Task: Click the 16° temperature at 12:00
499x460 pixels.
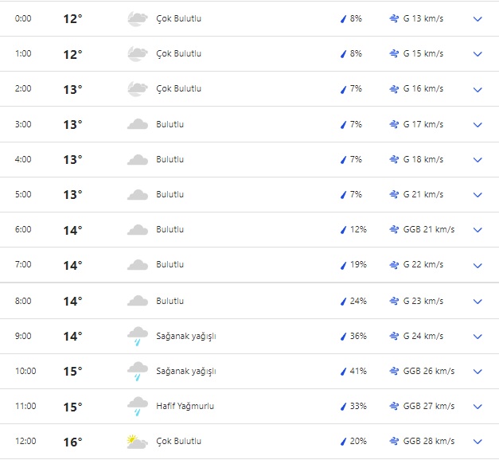Action: 72,442
